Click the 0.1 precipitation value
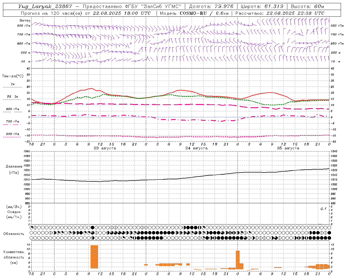This screenshot has height=276, width=345. coord(323,209)
